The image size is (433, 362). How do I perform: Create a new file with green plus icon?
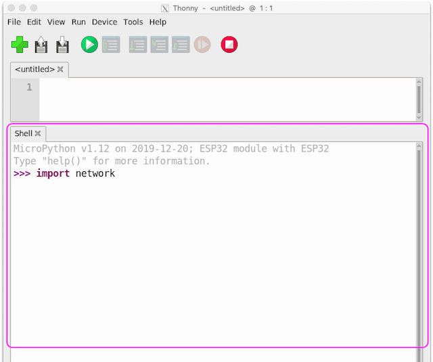pos(20,45)
